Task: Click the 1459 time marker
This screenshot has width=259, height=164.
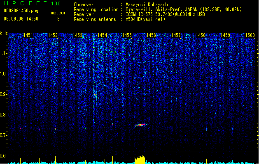Action: coord(225,35)
